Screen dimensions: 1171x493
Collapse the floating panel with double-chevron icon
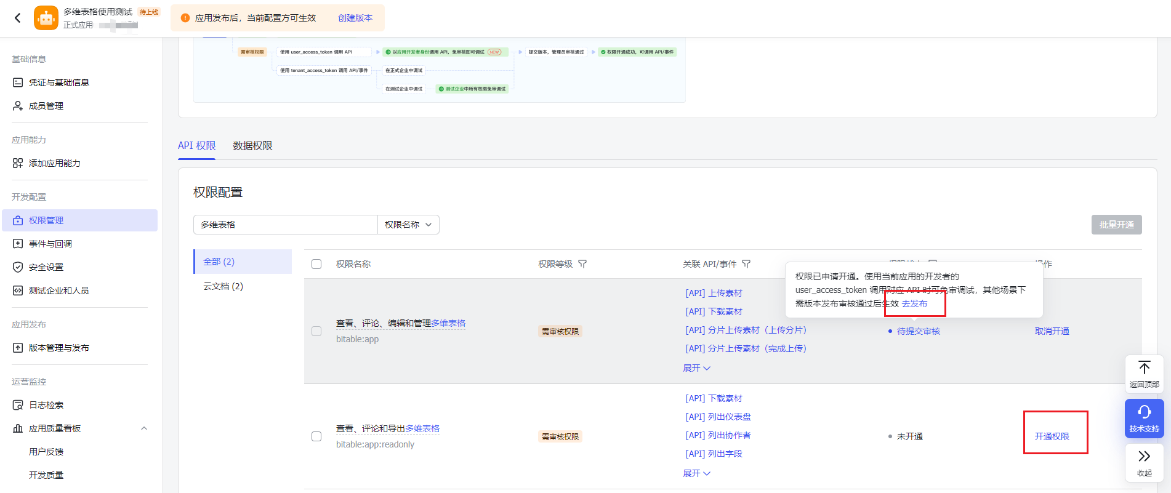tap(1144, 462)
